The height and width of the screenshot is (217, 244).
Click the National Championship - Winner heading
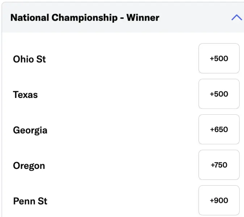pyautogui.click(x=85, y=17)
